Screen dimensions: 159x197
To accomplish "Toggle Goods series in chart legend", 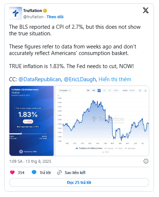I will 109,148.
